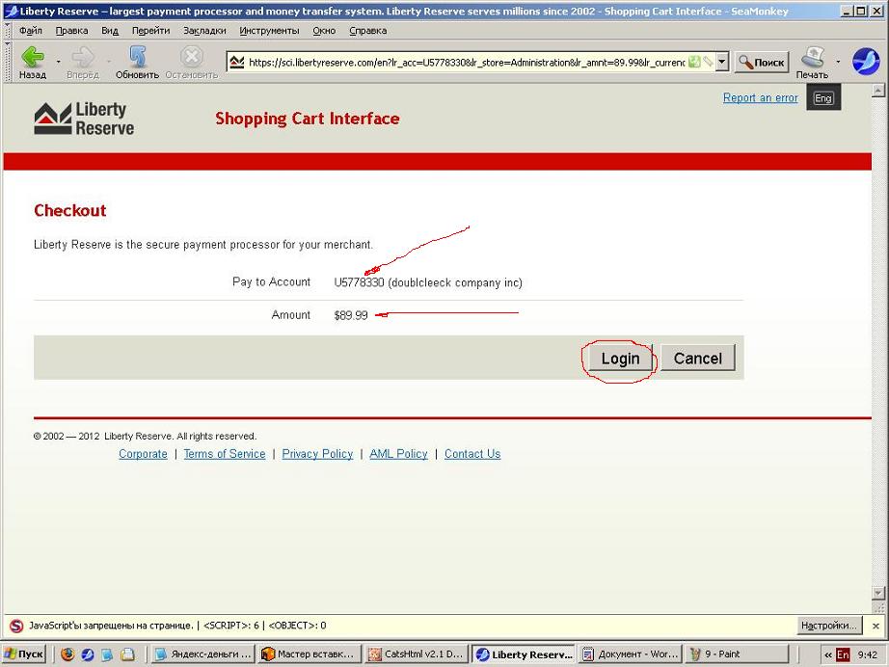The height and width of the screenshot is (667, 889).
Task: Click the SeaMonkey logo throbber
Action: [866, 61]
